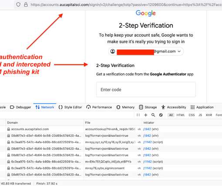Sort by the File column header

pyautogui.click(x=113, y=123)
